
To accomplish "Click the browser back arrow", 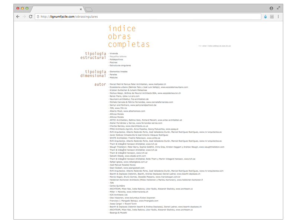I will [18, 17].
